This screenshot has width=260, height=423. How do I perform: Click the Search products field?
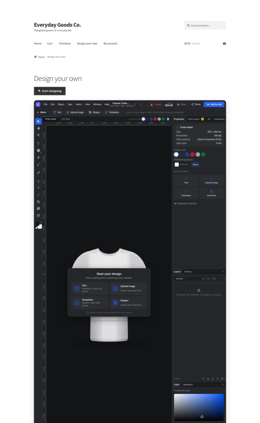pyautogui.click(x=205, y=25)
